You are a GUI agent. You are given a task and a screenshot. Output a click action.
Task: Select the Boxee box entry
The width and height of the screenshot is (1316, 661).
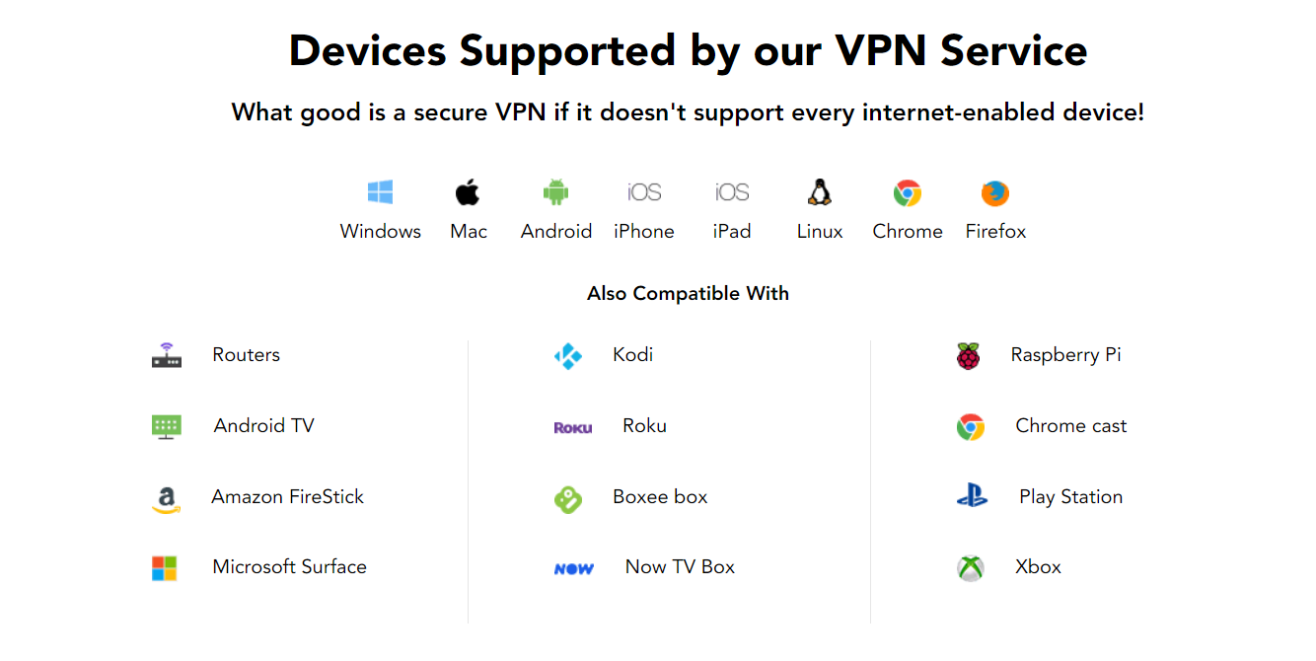pos(660,497)
